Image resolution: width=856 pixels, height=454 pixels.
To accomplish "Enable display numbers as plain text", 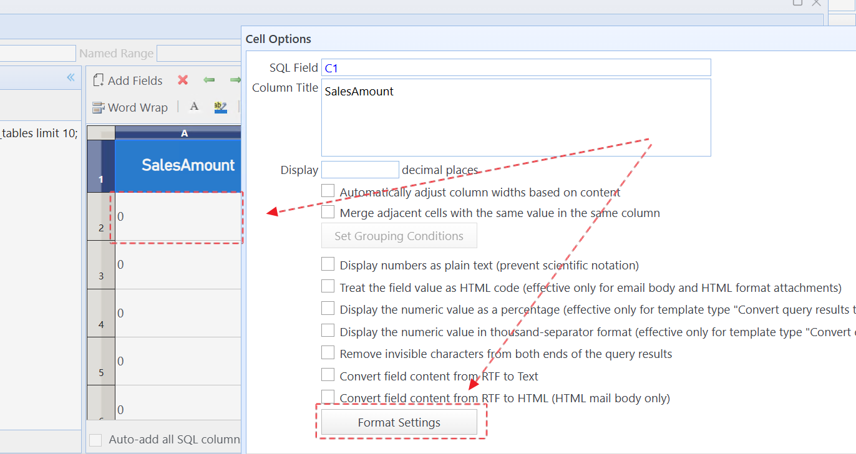I will pos(328,264).
